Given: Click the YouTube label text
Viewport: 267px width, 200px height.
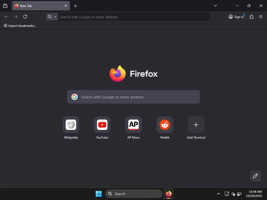Looking at the screenshot, I should 102,137.
